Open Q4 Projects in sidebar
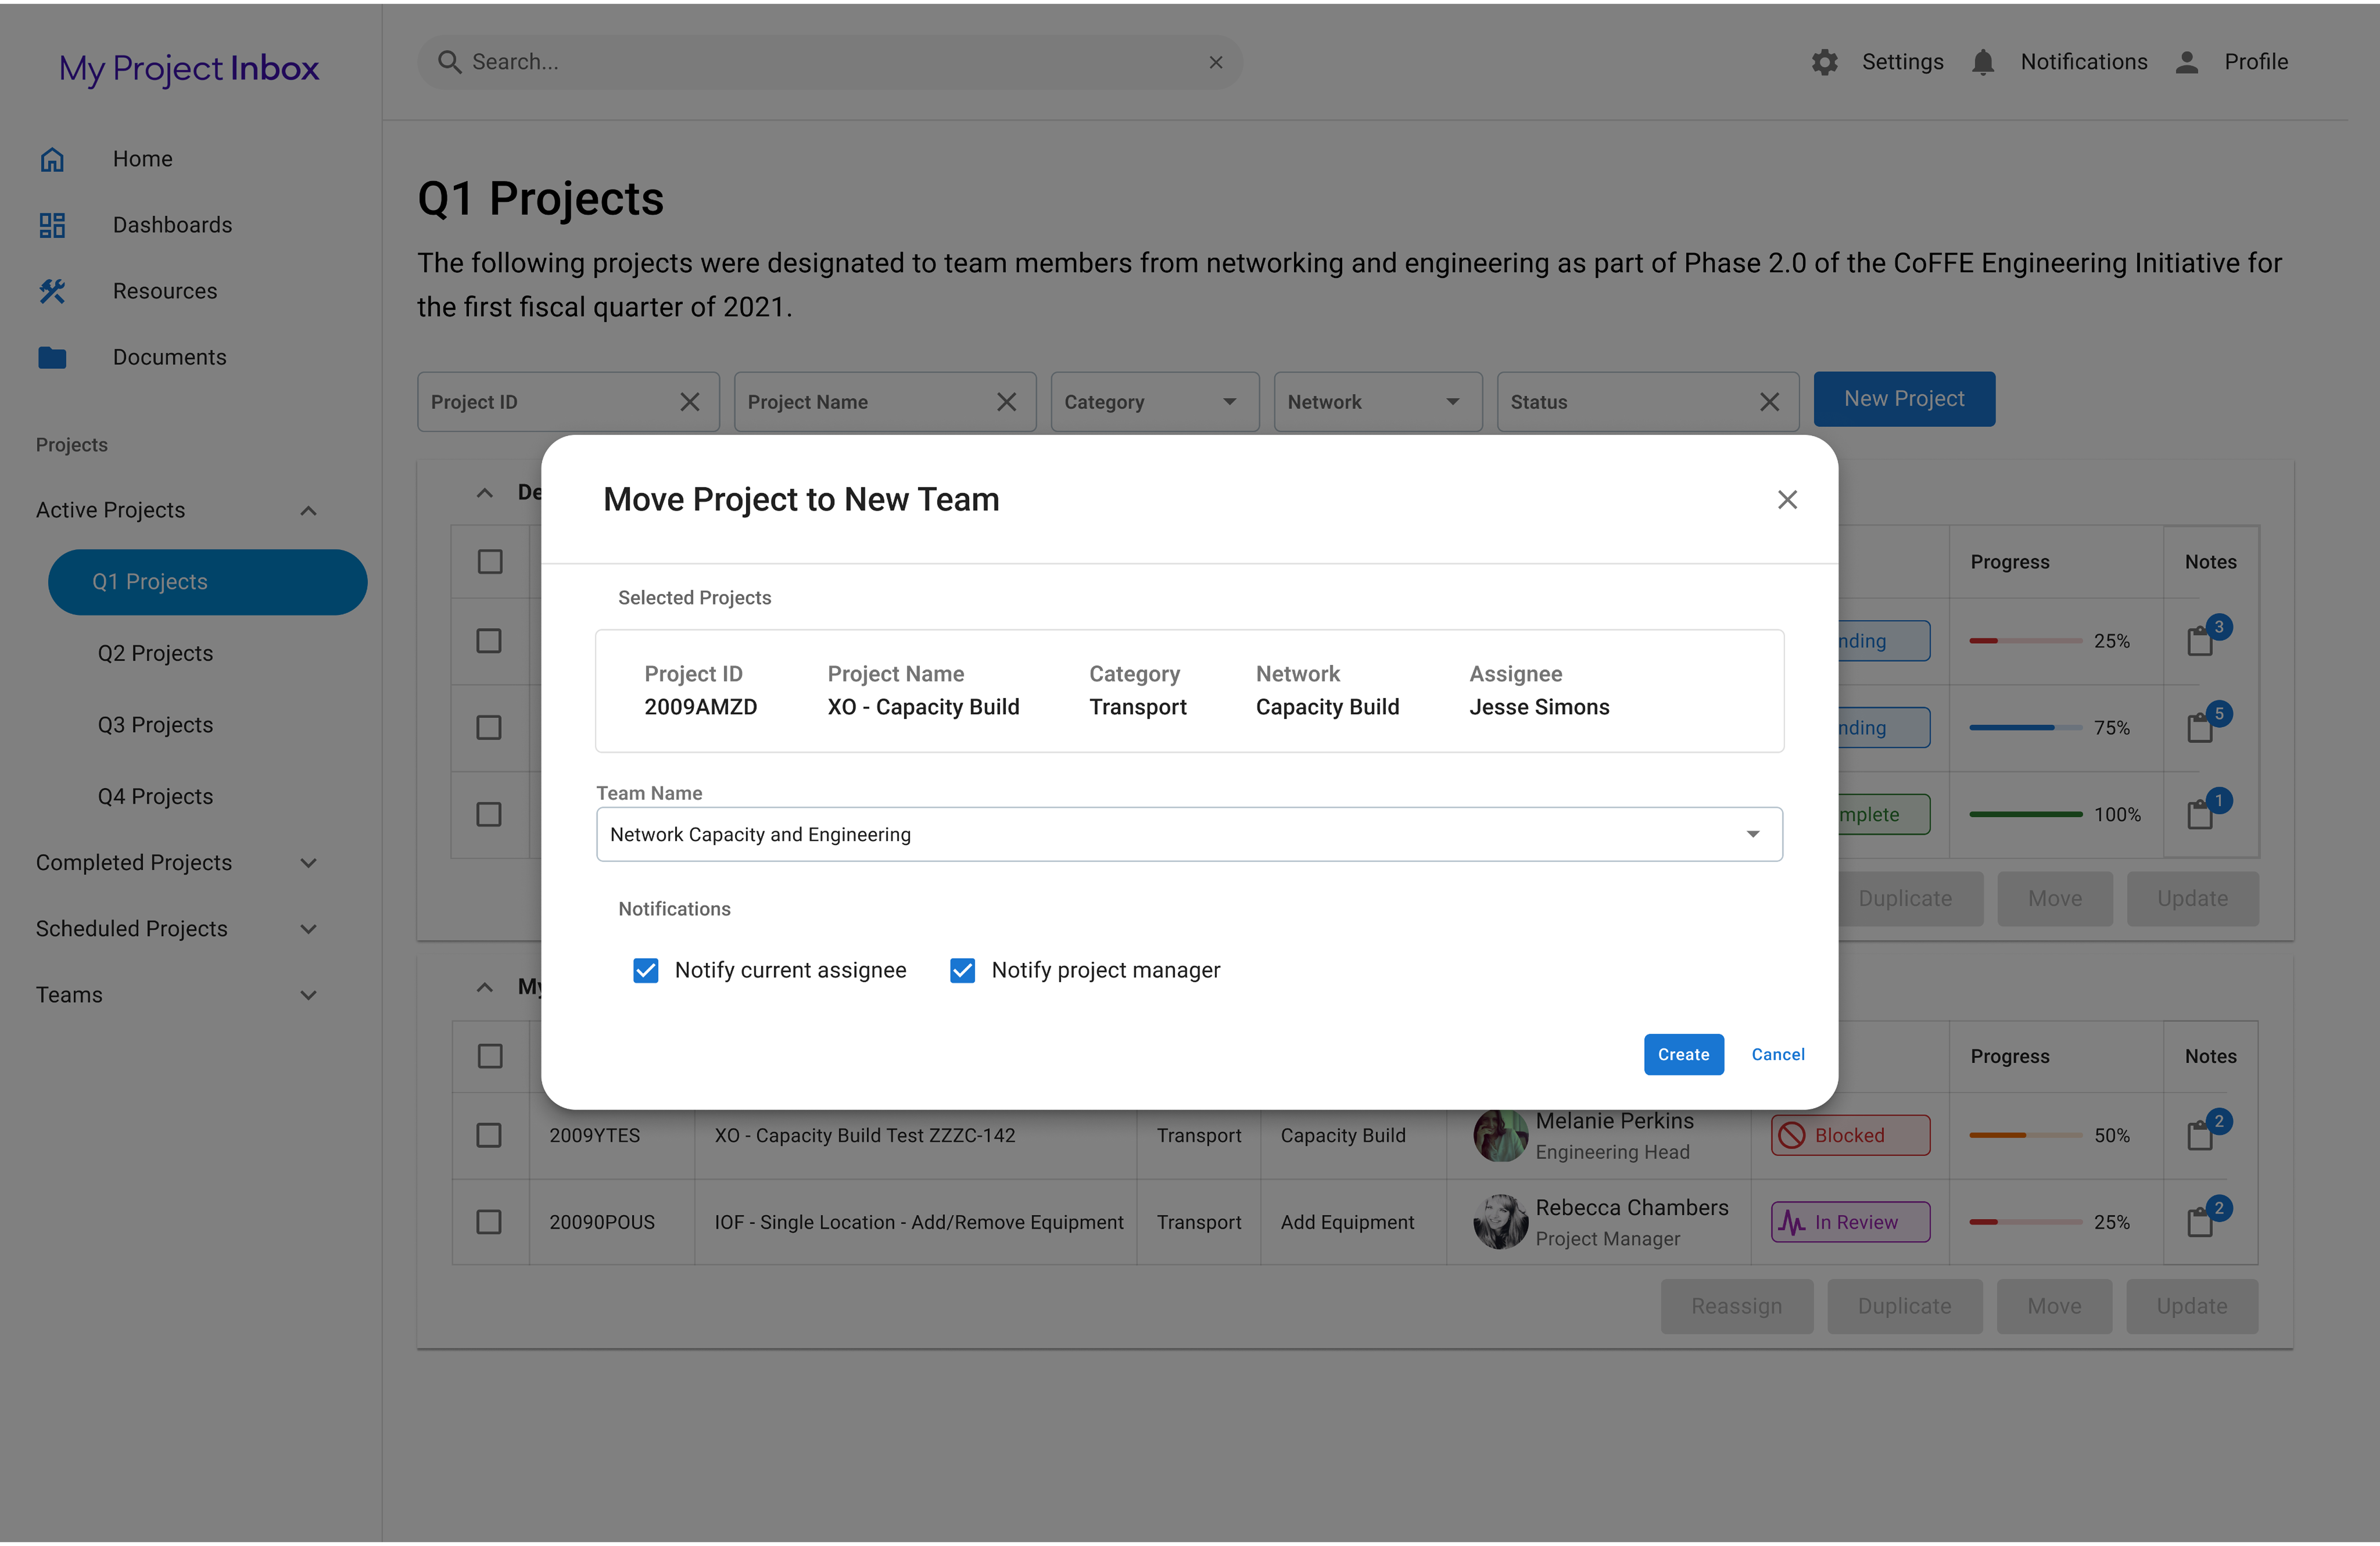2380x1546 pixels. pos(155,796)
